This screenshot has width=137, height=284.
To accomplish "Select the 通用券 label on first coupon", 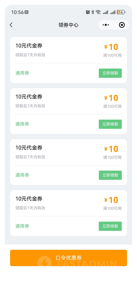I will [x=22, y=73].
